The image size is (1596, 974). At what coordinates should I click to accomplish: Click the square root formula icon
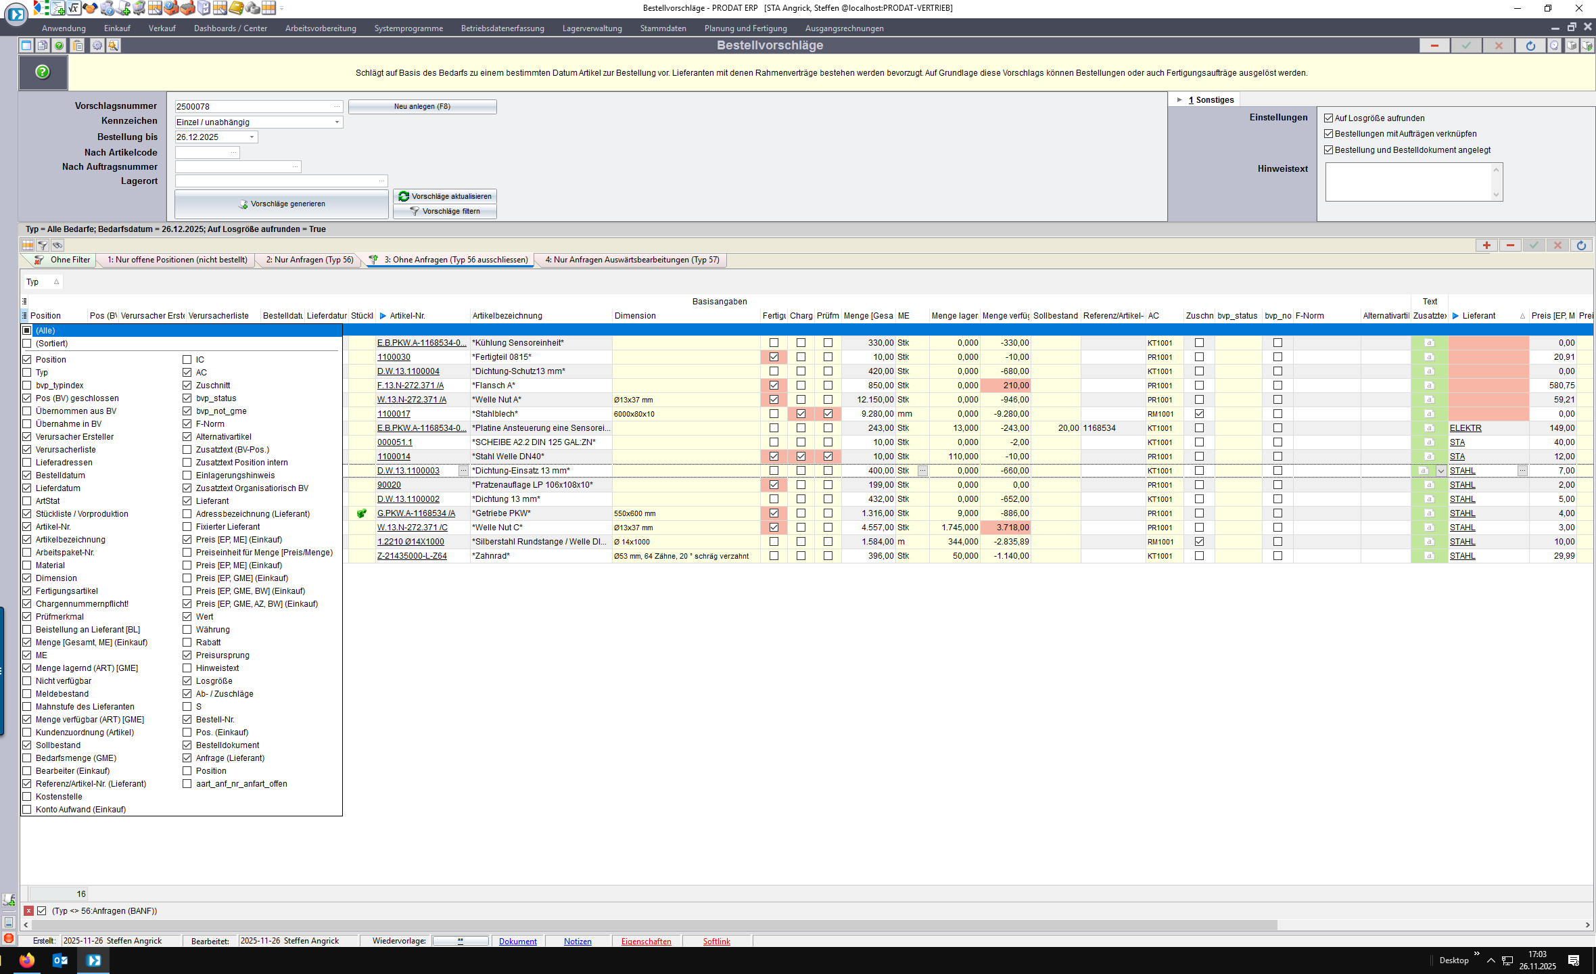[x=74, y=8]
